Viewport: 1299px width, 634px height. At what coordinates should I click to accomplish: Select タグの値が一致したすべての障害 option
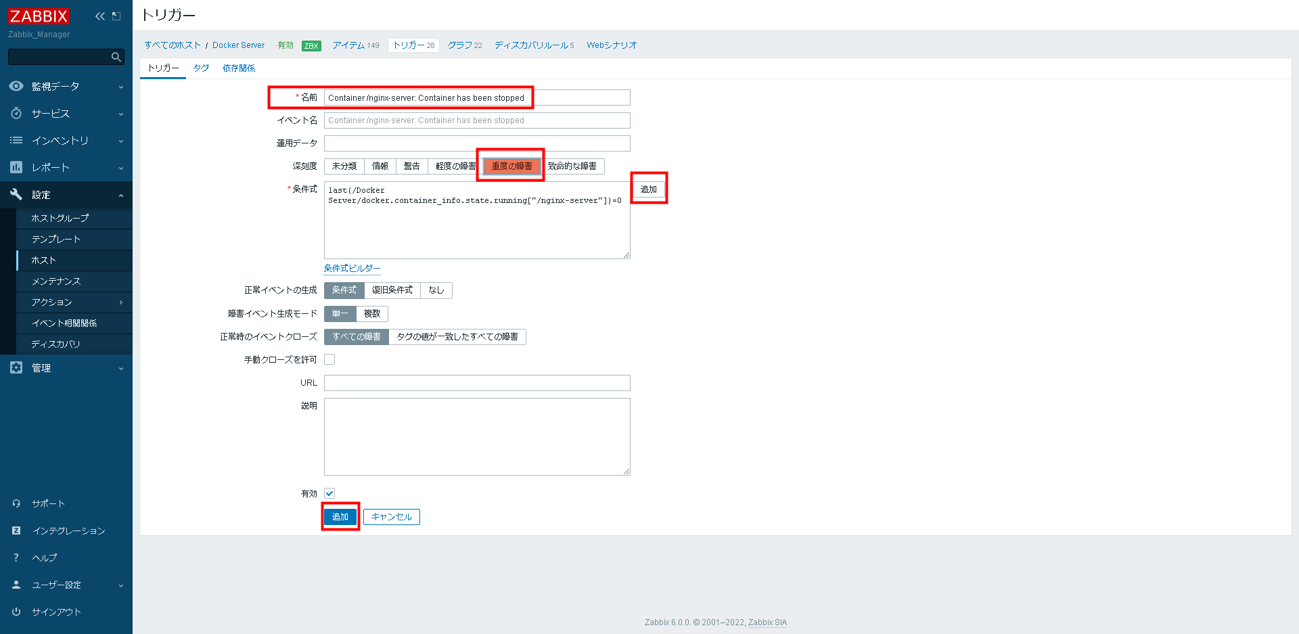(x=457, y=337)
